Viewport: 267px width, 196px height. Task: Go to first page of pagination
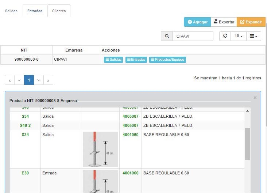tap(9, 80)
